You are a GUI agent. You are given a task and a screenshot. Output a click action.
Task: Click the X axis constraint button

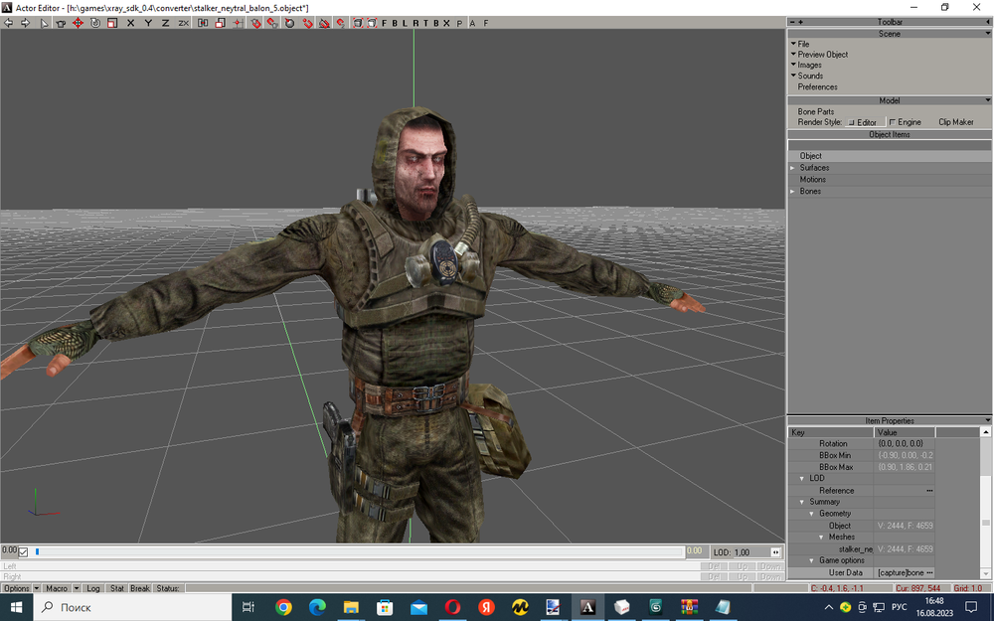tap(131, 23)
